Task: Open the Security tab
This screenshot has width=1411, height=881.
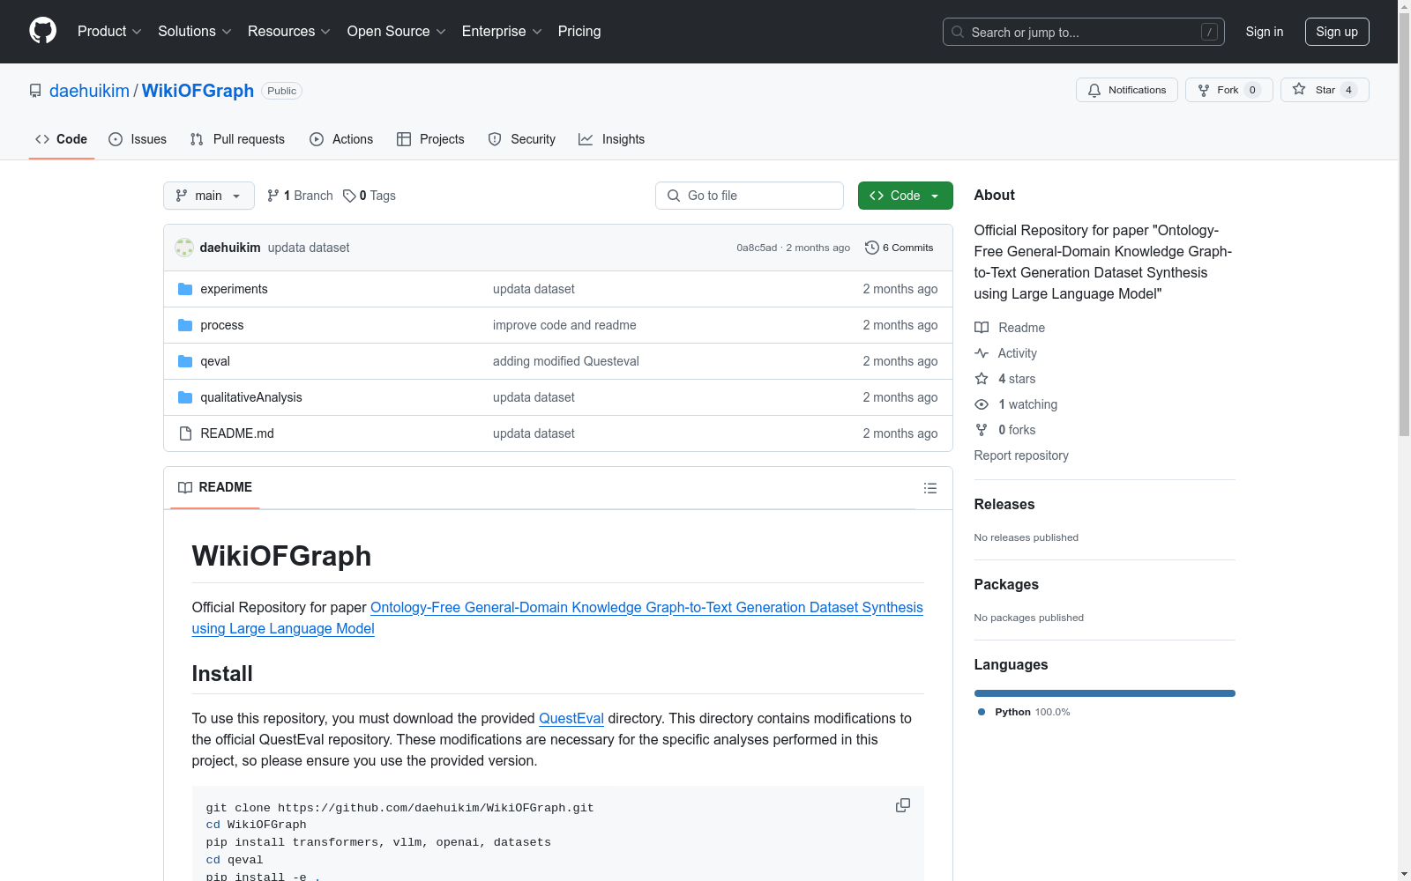Action: [x=522, y=139]
